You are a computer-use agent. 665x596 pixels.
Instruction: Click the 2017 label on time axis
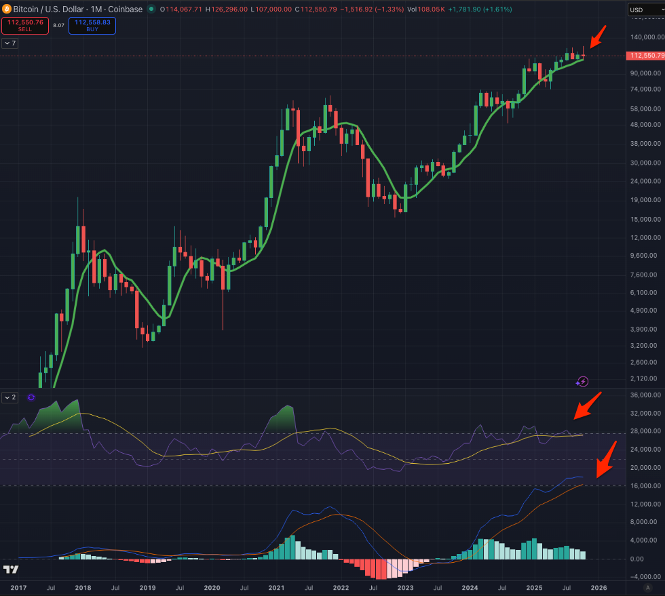[x=18, y=587]
